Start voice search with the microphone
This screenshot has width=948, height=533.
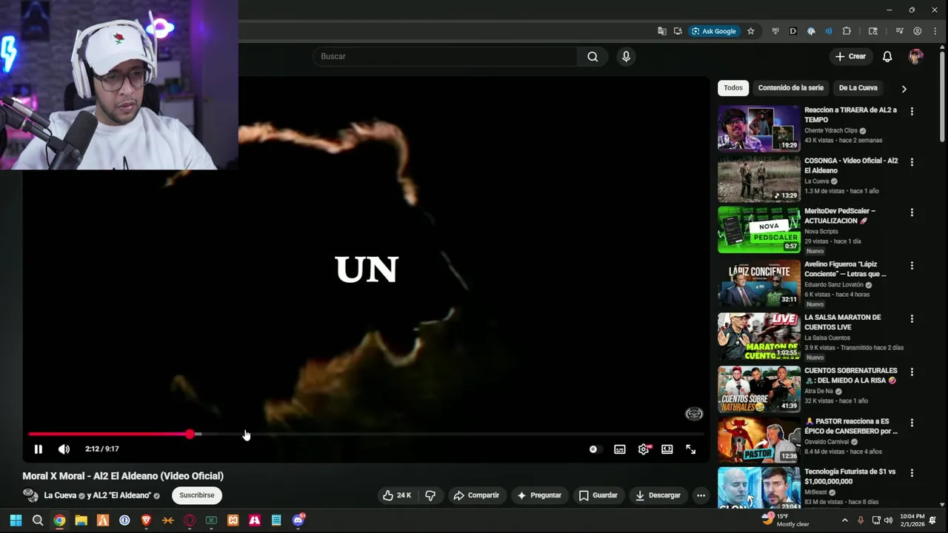point(627,56)
